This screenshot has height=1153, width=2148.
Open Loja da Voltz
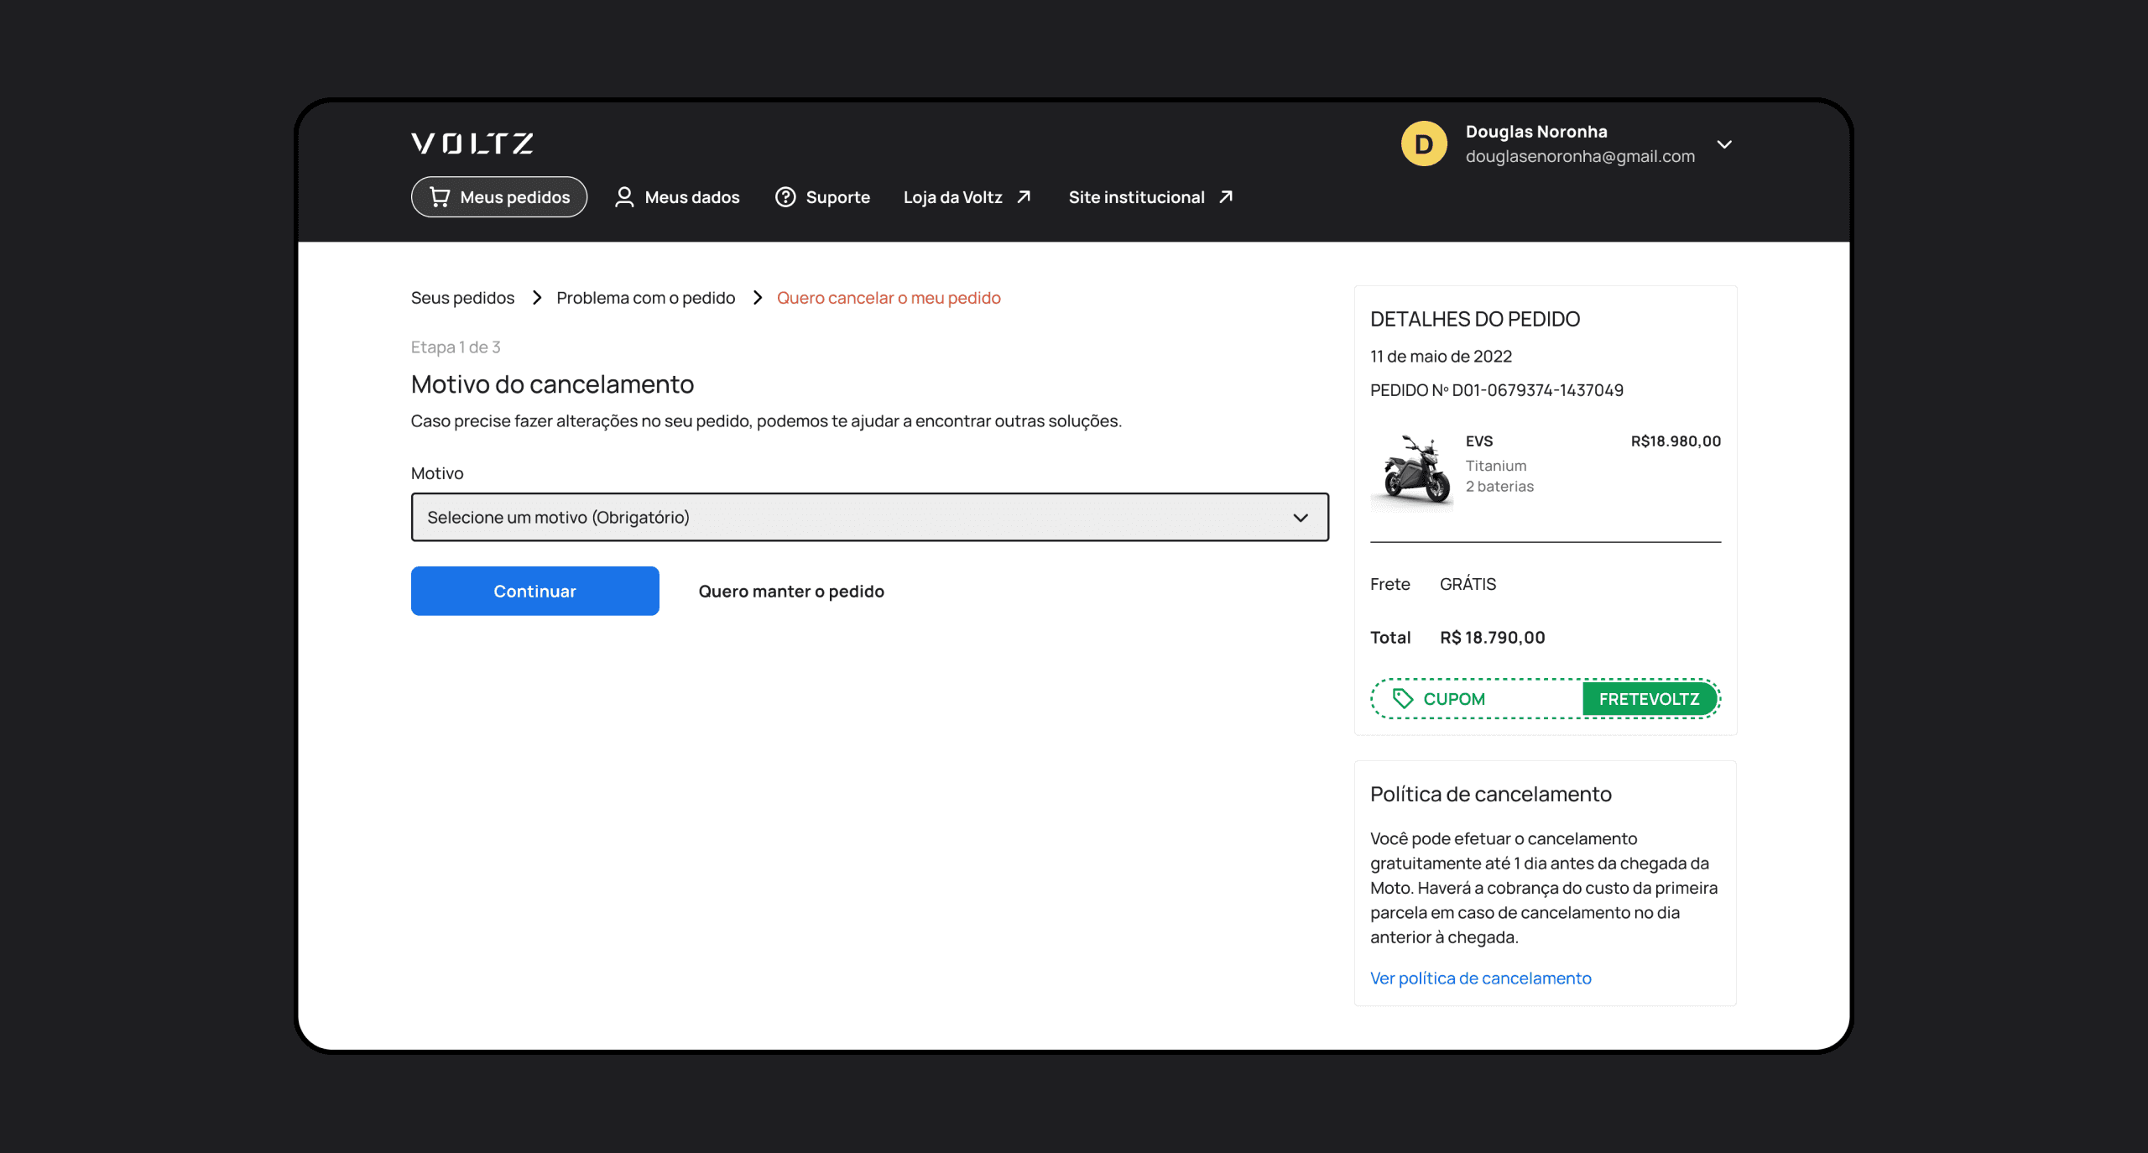point(967,196)
